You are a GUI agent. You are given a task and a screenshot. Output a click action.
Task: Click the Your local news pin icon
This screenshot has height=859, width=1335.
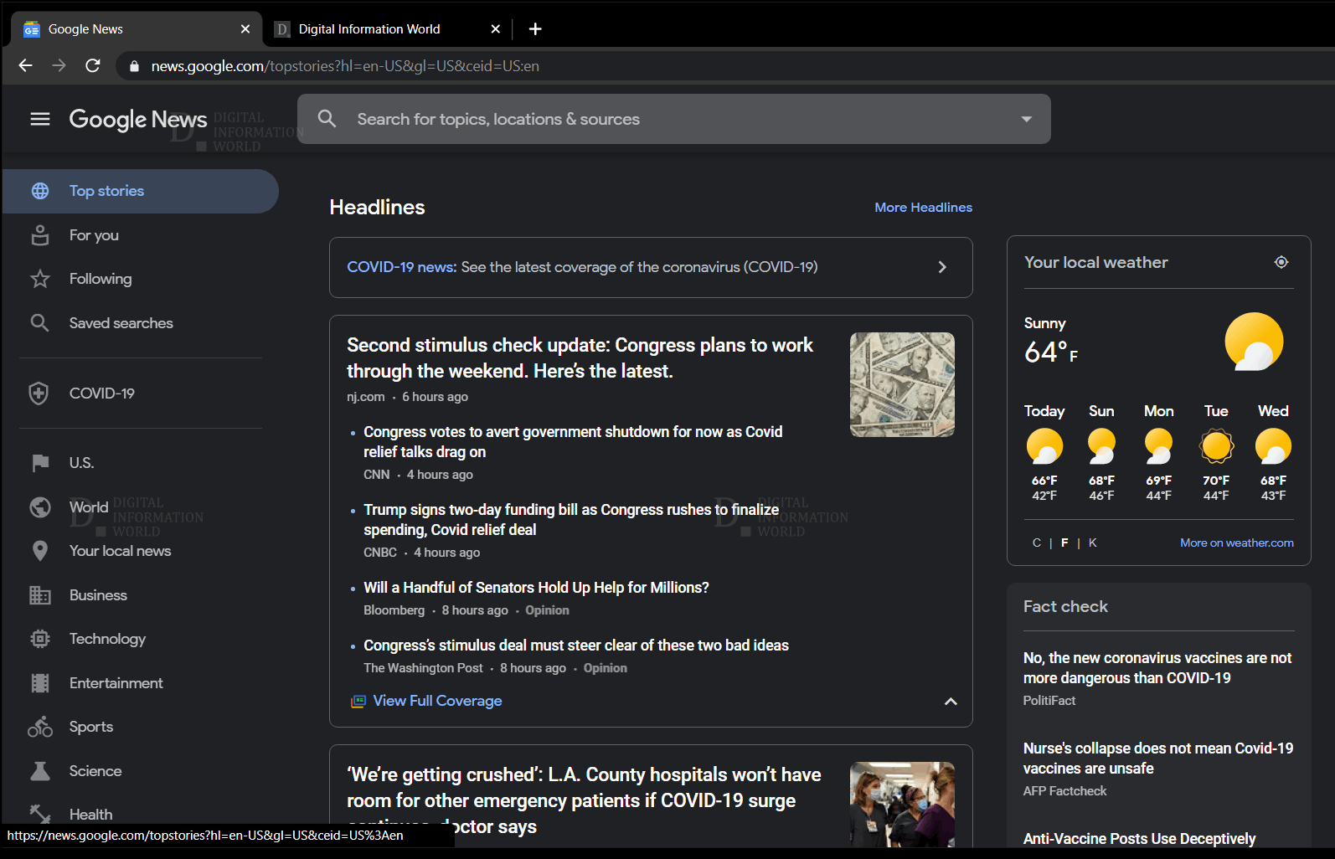tap(40, 551)
